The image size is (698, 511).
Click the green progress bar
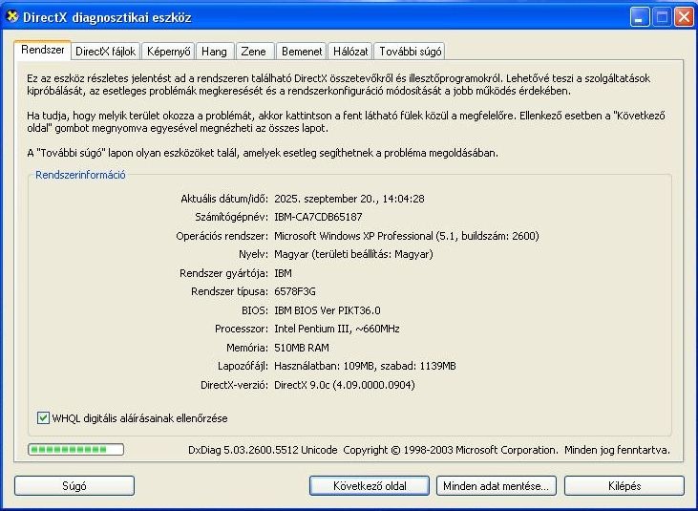[75, 450]
